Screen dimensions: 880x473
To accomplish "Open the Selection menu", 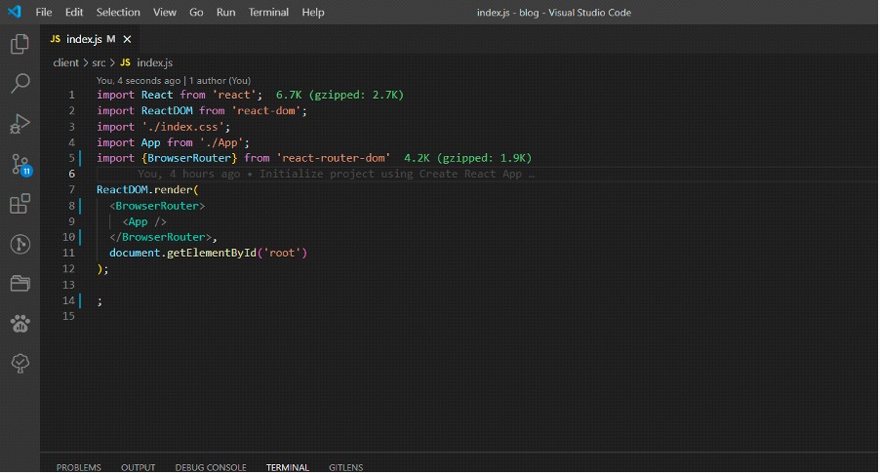I will (118, 13).
